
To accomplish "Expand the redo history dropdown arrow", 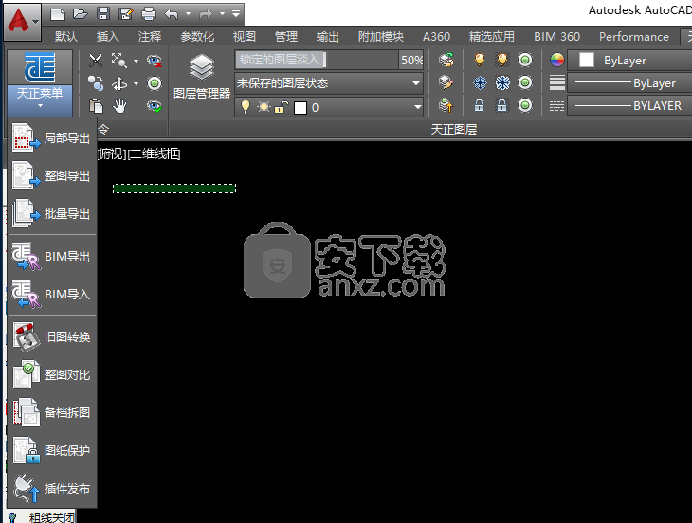I will [x=222, y=14].
